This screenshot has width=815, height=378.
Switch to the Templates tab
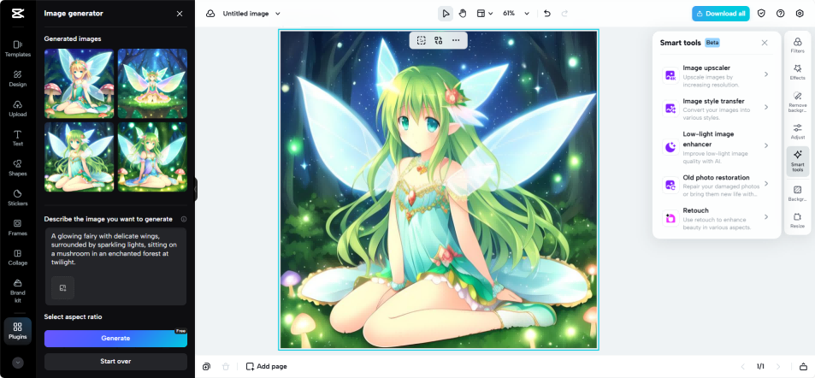[17, 49]
